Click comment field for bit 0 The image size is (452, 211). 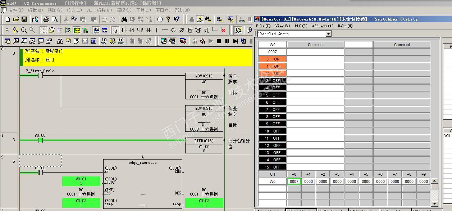point(315,59)
